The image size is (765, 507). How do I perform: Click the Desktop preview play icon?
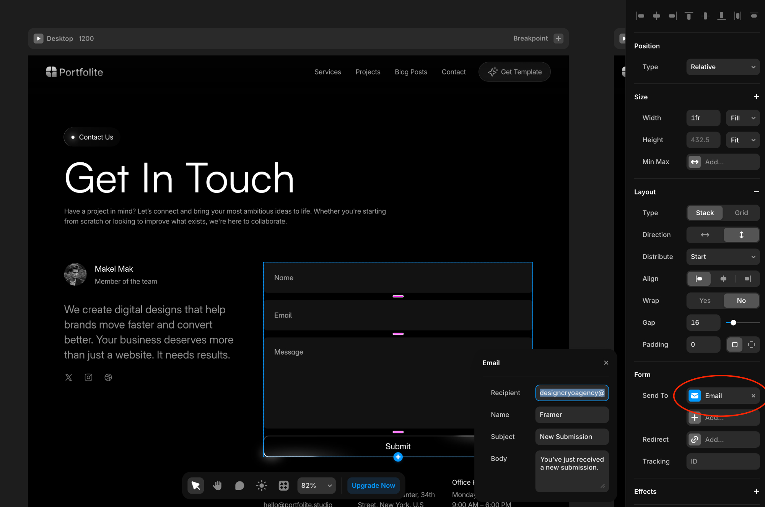[38, 39]
